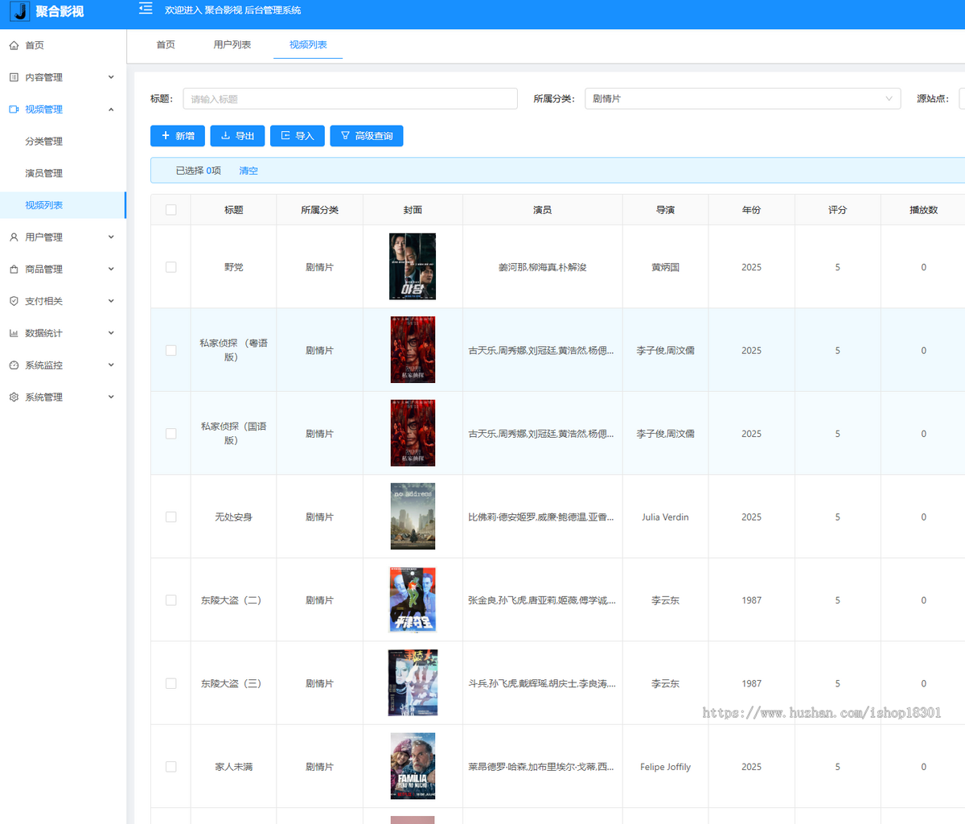Open 高级查询 advanced search

pos(367,136)
